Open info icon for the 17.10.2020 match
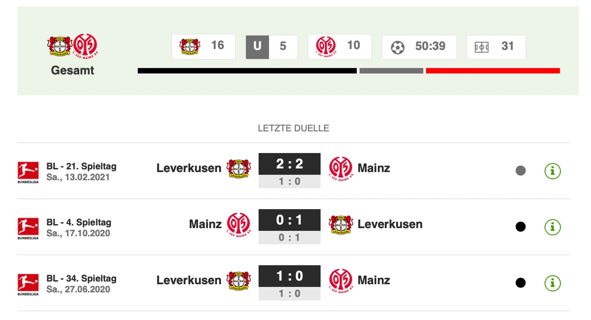This screenshot has width=591, height=320. [x=553, y=227]
